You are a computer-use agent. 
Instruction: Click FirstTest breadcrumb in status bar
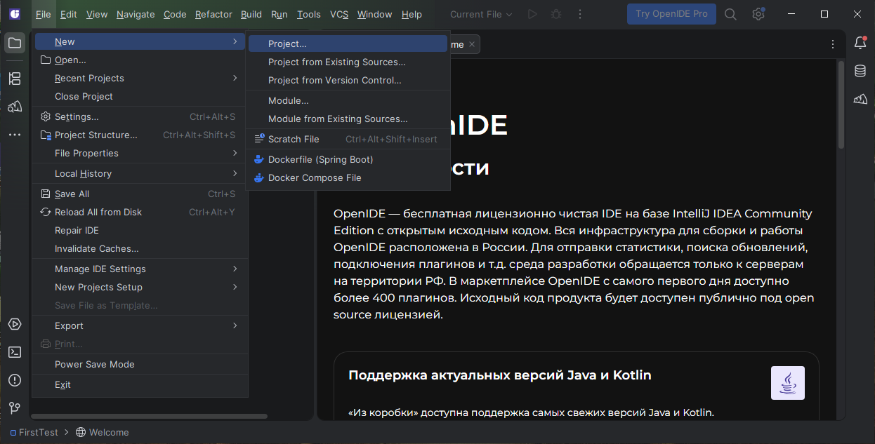34,432
